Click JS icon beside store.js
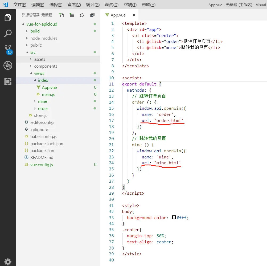This screenshot has width=267, height=266. 30,115
